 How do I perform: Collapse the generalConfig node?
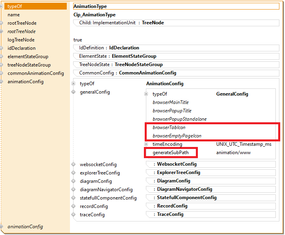coord(73,92)
